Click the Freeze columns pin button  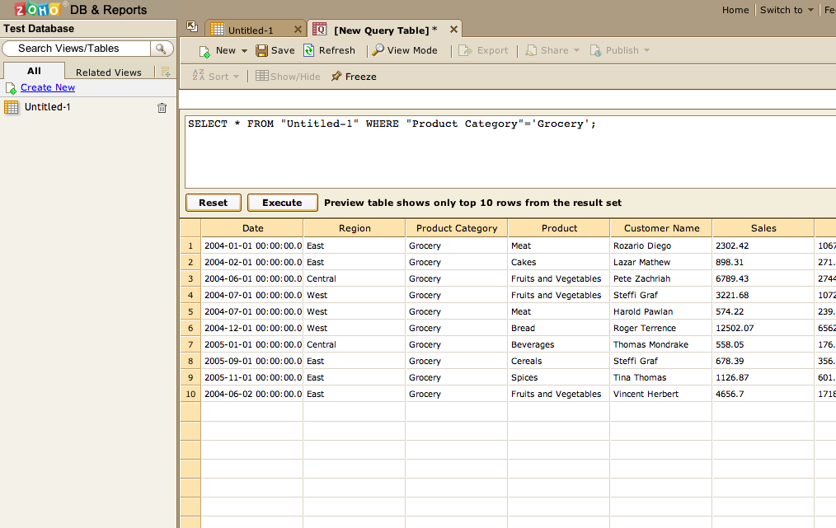[354, 77]
